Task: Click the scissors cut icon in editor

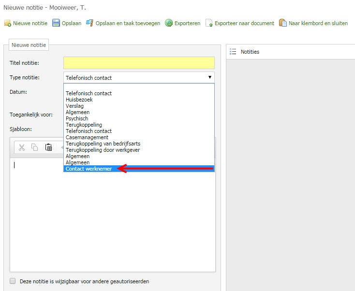Action: click(x=21, y=147)
